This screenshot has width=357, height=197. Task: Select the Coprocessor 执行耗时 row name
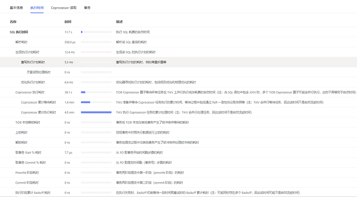(x=30, y=92)
